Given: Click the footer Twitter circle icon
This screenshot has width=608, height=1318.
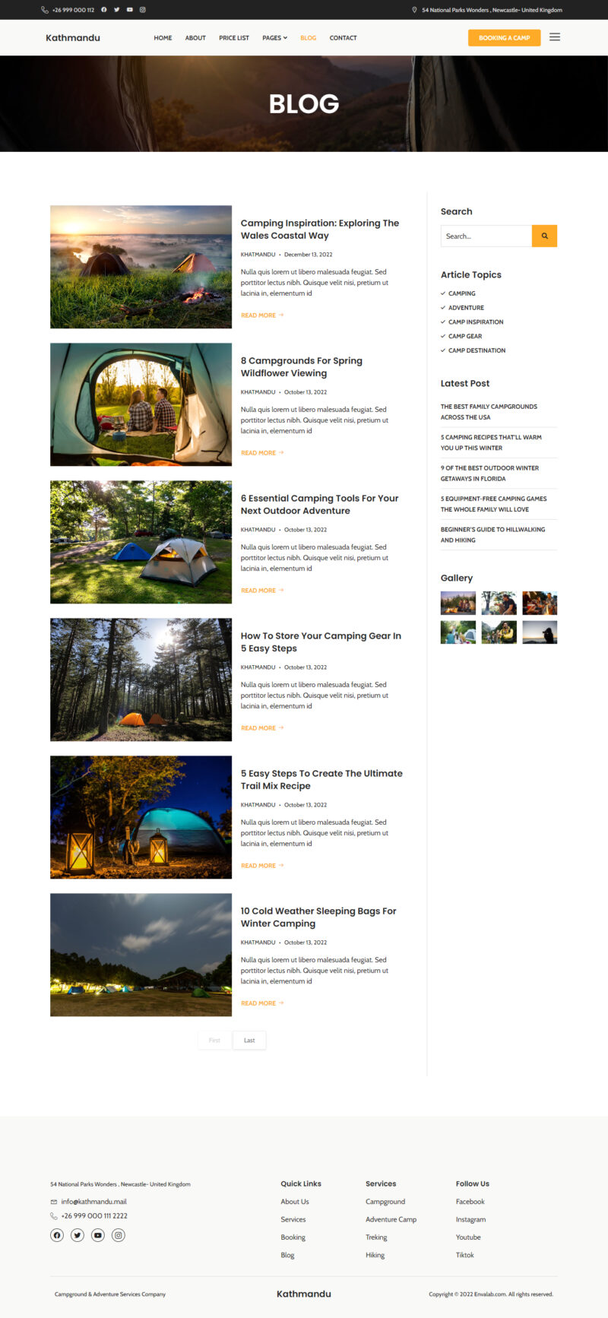Looking at the screenshot, I should pyautogui.click(x=78, y=1235).
